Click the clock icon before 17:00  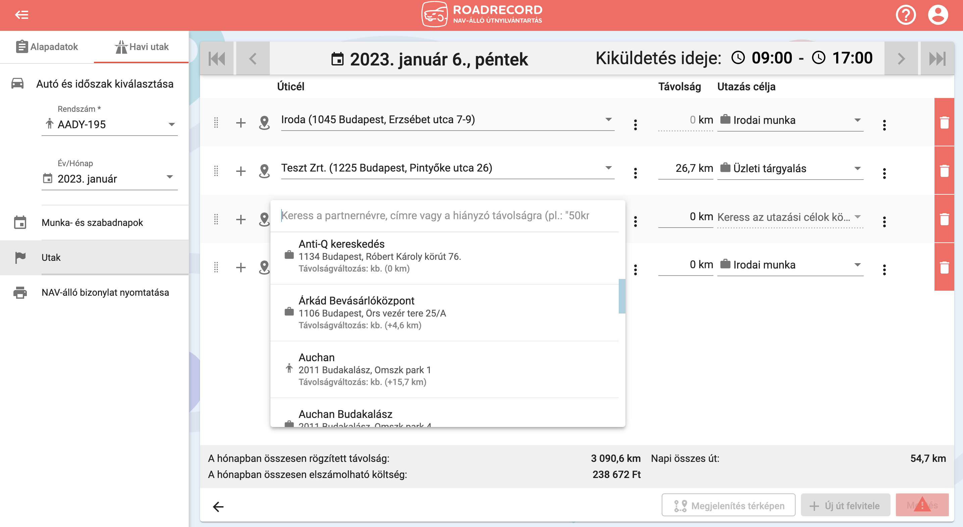click(819, 58)
